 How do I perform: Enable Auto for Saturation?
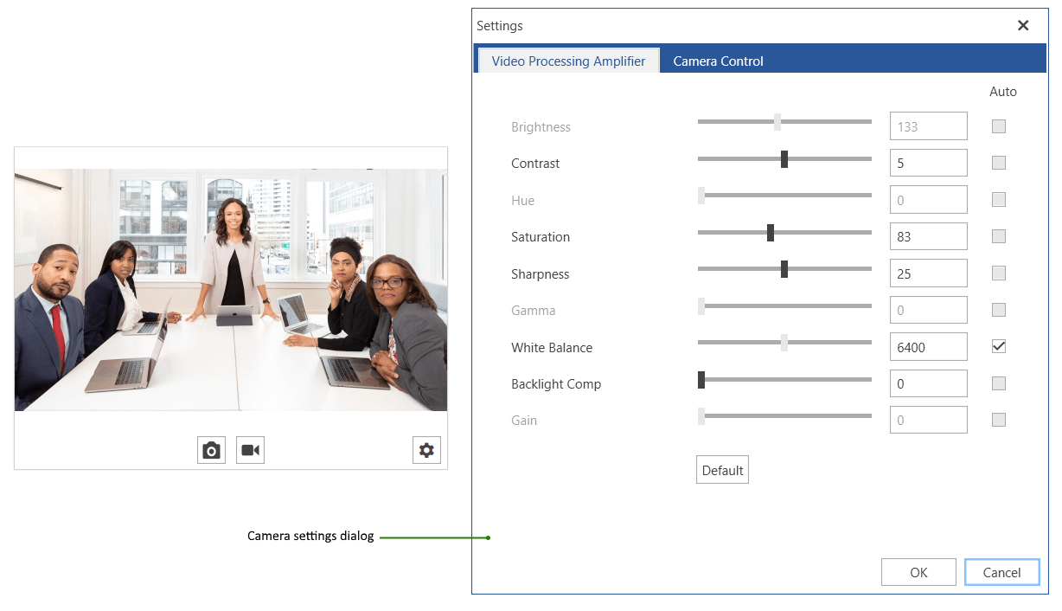[x=998, y=235]
